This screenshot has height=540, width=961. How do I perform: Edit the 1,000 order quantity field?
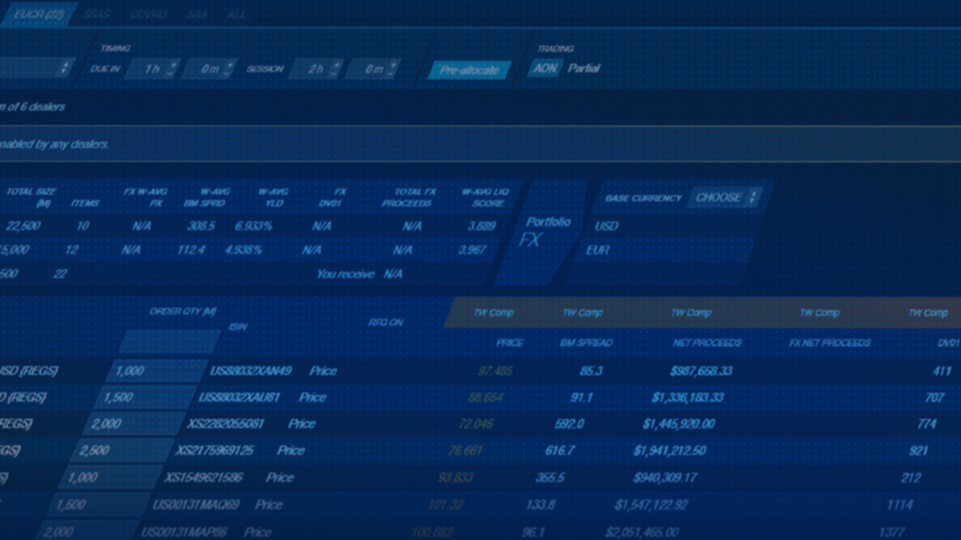click(156, 371)
